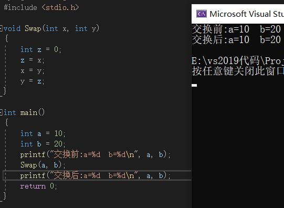The image size is (284, 208).
Task: Click the 'Swap(a, b);' call line
Action: click(x=43, y=165)
